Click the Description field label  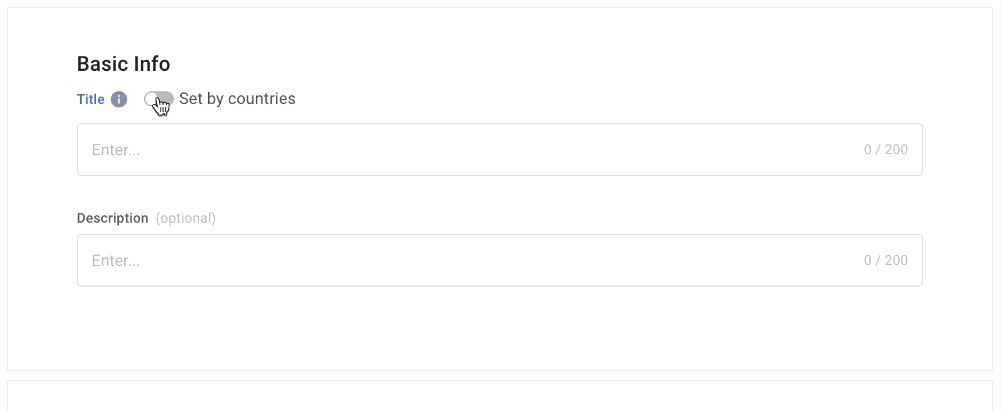coord(113,218)
